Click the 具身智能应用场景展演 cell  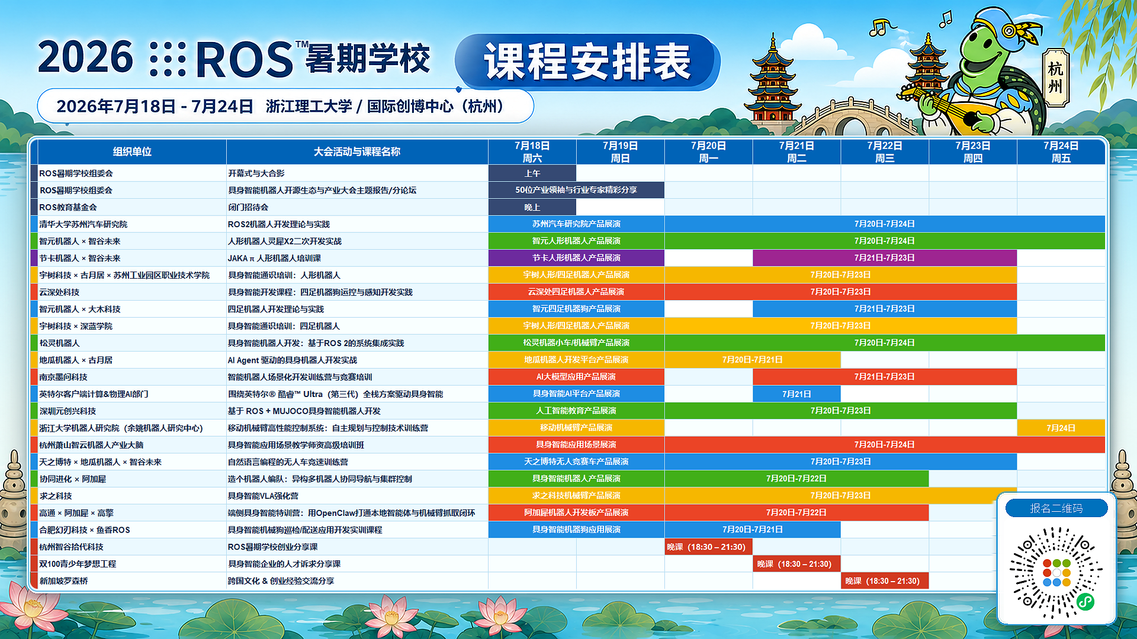tap(576, 445)
